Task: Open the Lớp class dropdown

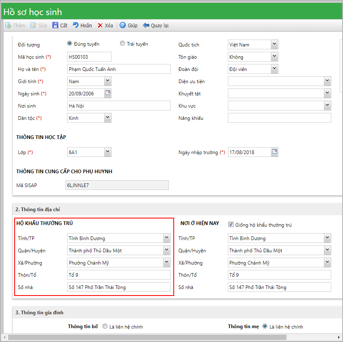Action: click(107, 152)
